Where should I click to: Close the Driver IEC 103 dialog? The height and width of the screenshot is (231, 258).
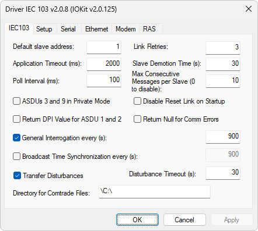tap(249, 9)
